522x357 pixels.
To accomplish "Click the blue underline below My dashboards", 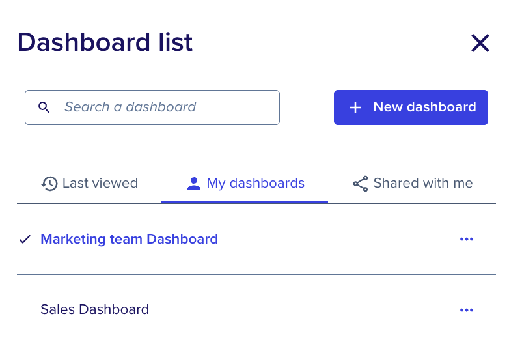I will point(245,202).
